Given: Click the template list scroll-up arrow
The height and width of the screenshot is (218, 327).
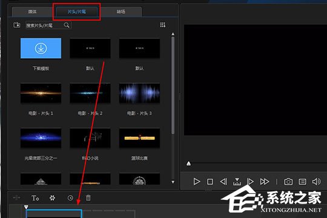Looking at the screenshot, I should 173,34.
